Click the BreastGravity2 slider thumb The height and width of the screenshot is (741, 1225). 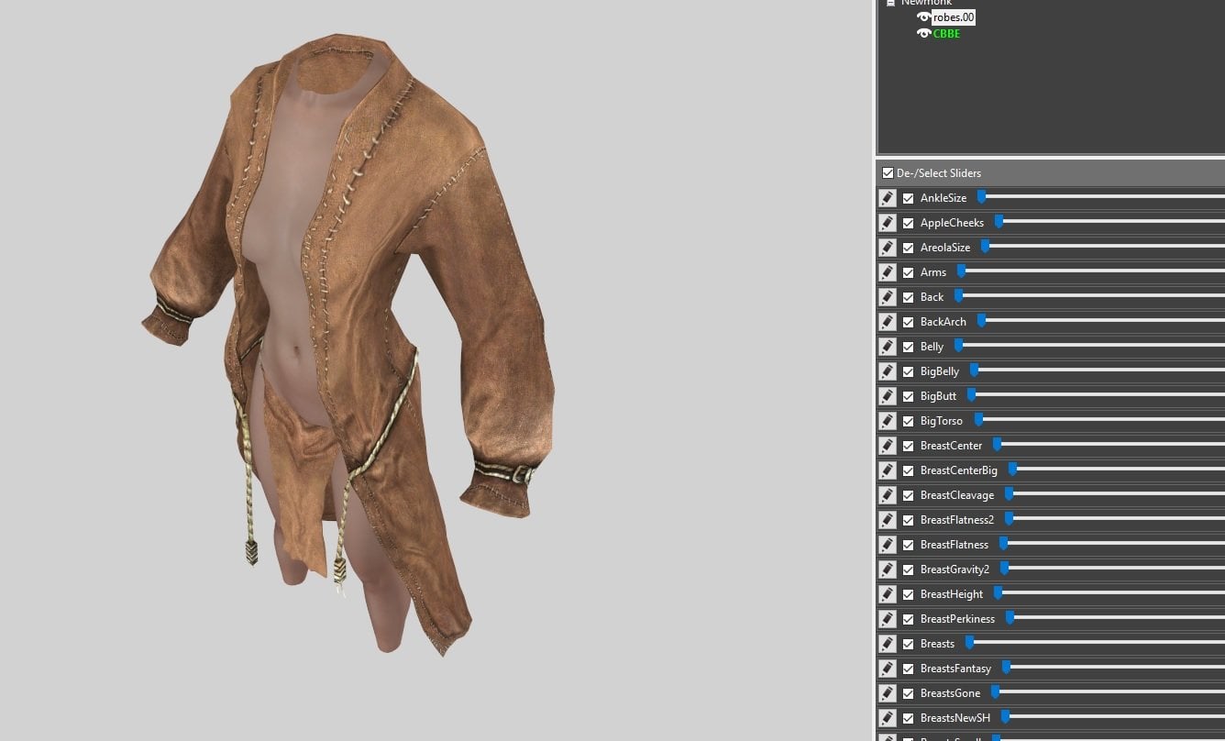point(1004,568)
